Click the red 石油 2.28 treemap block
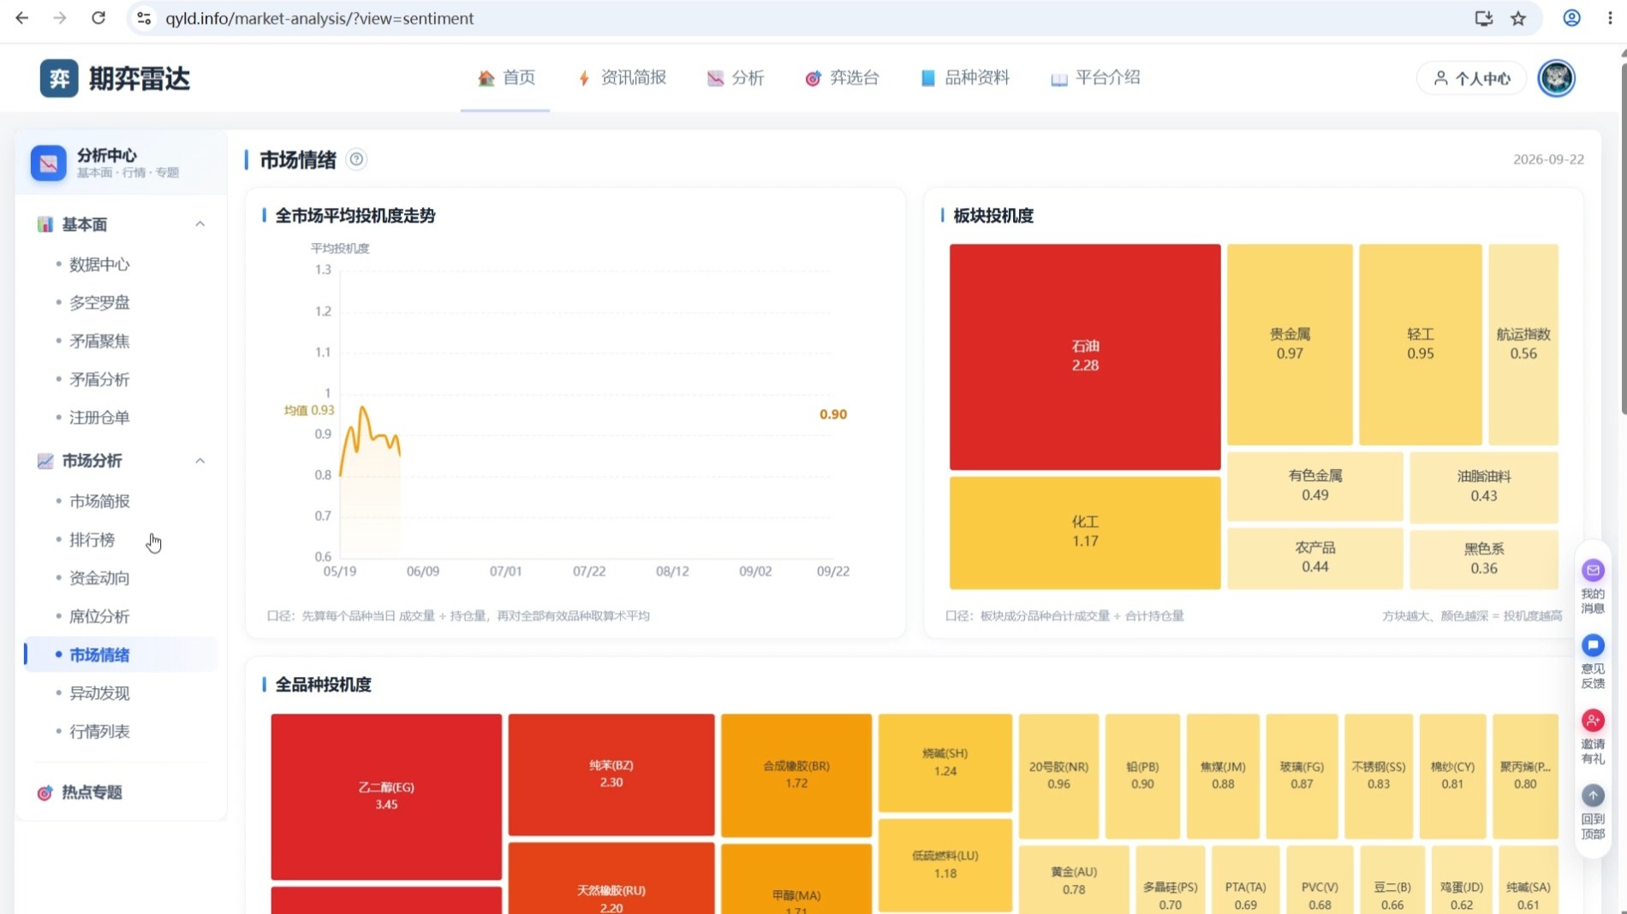Screen dimensions: 1627x914 click(1085, 357)
